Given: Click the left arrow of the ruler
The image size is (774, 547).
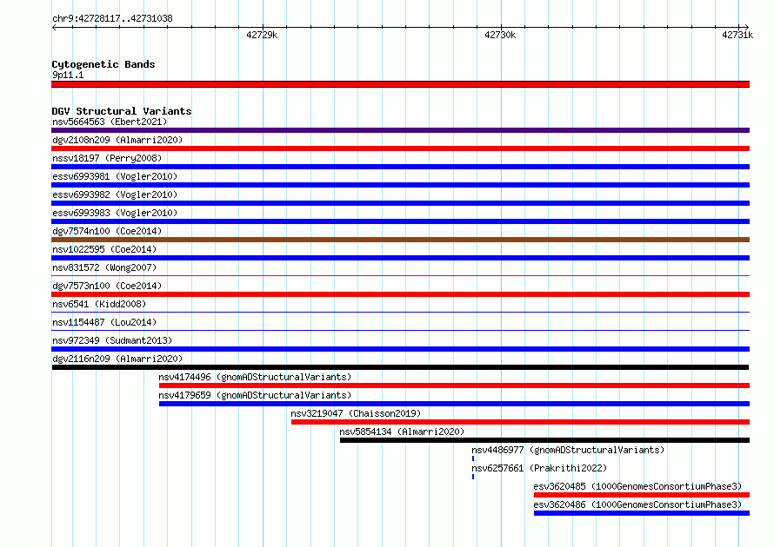Looking at the screenshot, I should (54, 27).
